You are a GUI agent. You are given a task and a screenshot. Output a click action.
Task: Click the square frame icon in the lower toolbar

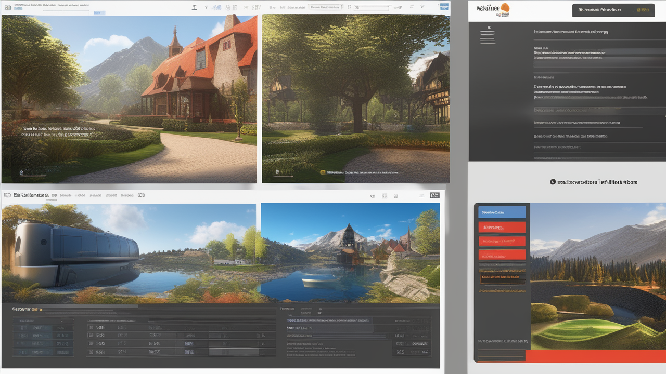coord(385,196)
